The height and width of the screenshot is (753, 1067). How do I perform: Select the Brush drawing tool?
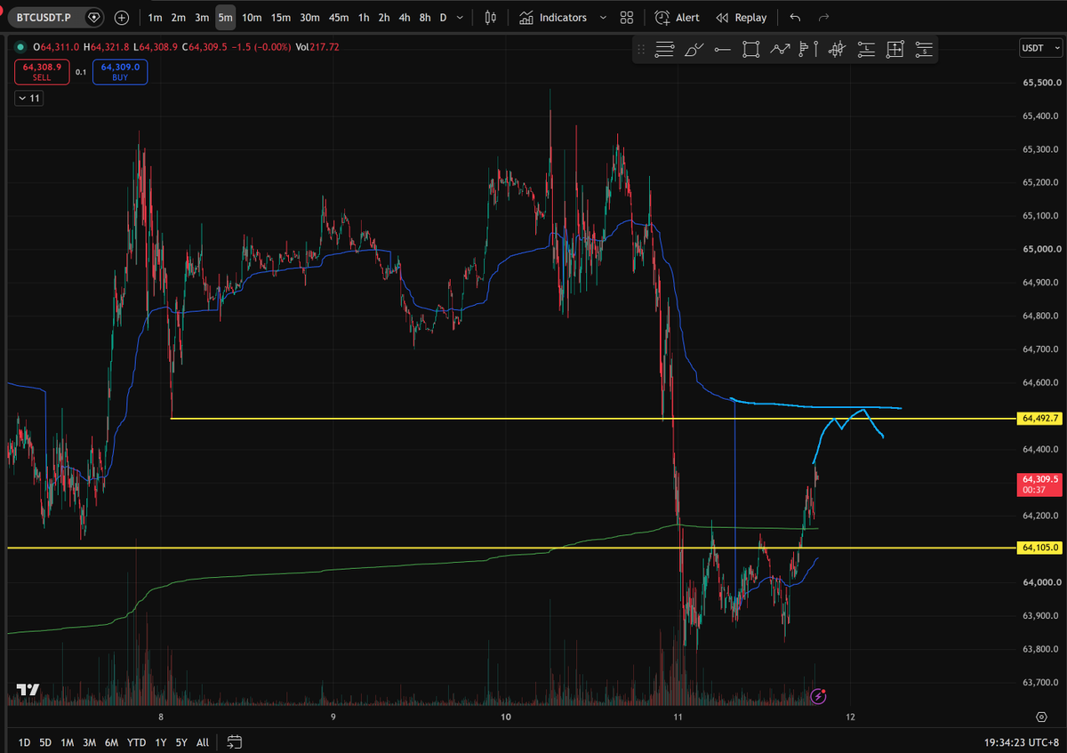point(694,50)
